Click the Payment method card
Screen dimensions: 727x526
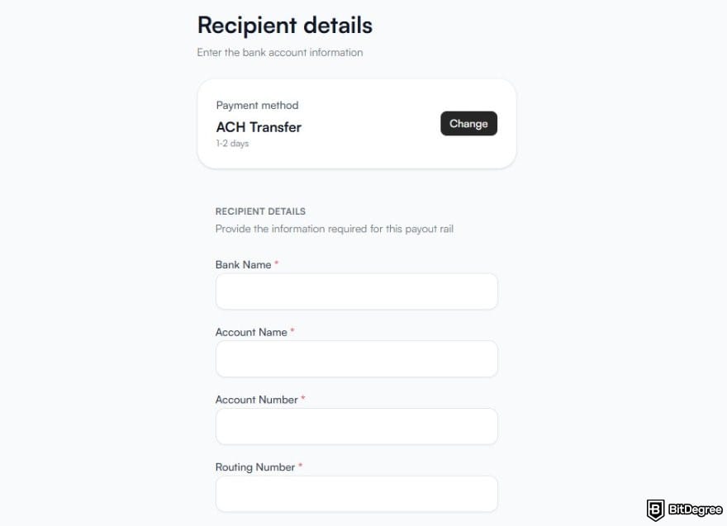(355, 122)
